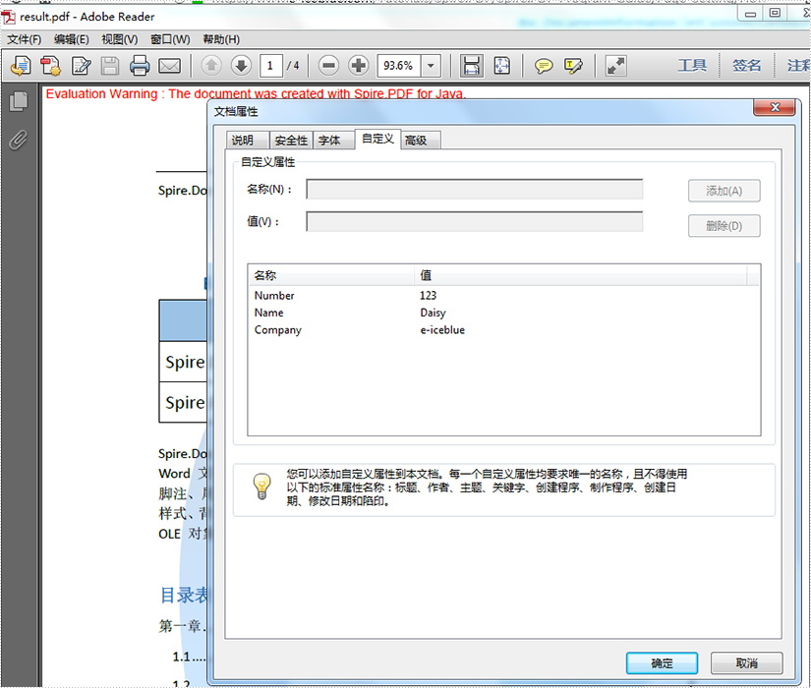
Task: Open the 文件(F) menu
Action: (x=24, y=39)
